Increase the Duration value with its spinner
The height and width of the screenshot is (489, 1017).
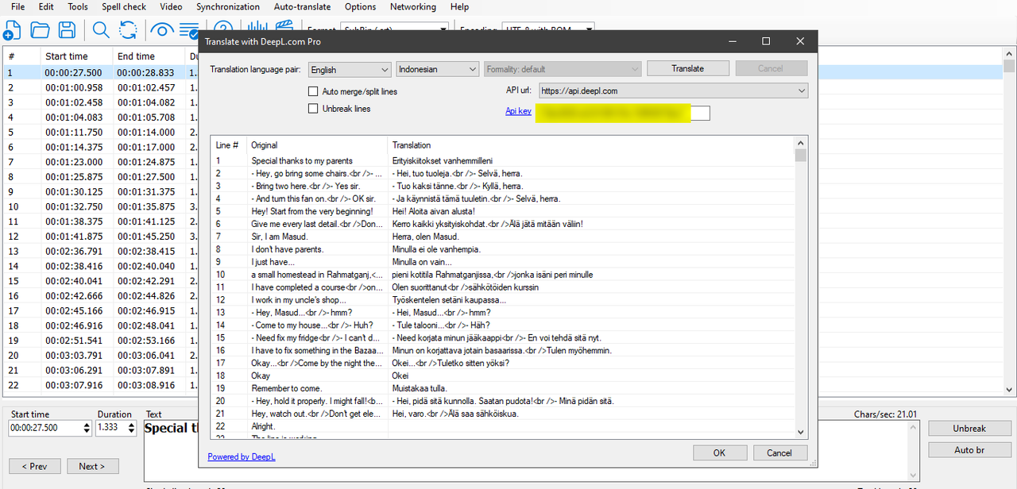click(x=132, y=424)
